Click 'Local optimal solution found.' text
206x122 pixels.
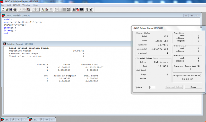point(29,48)
